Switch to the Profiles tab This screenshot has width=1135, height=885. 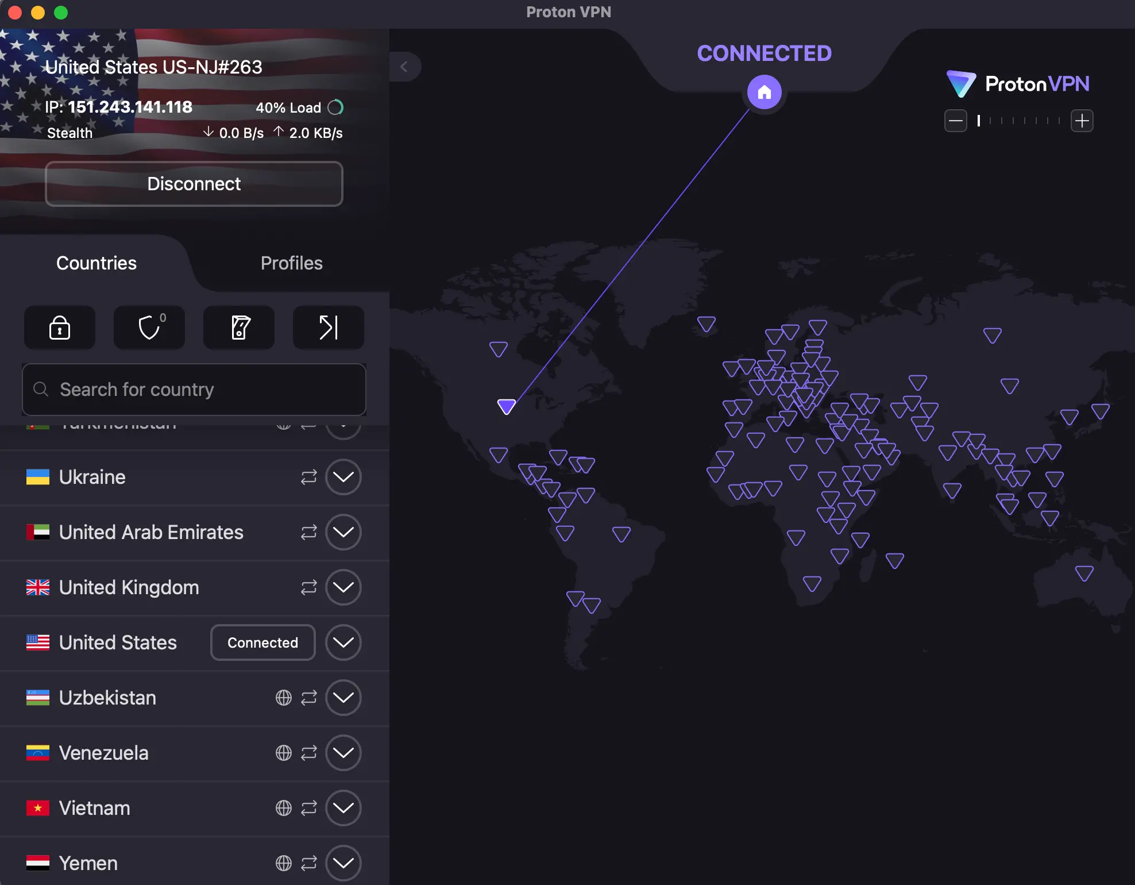[x=291, y=263]
